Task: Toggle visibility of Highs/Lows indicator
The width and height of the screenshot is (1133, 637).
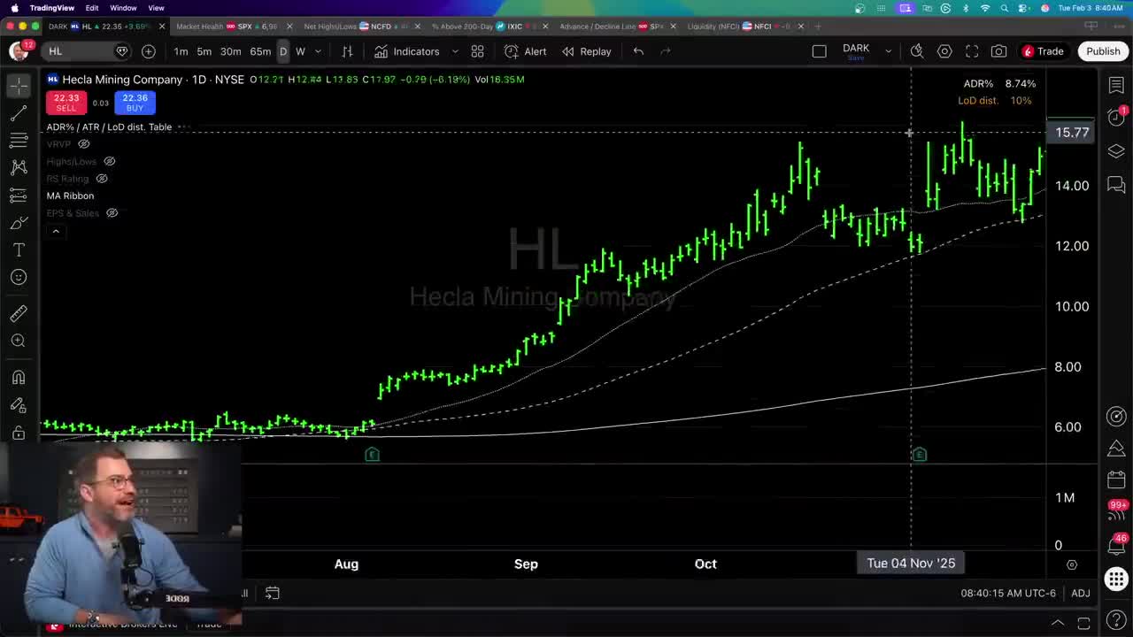Action: point(109,161)
